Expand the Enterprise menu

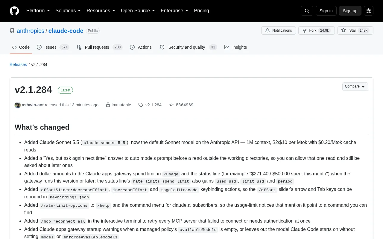(x=174, y=11)
